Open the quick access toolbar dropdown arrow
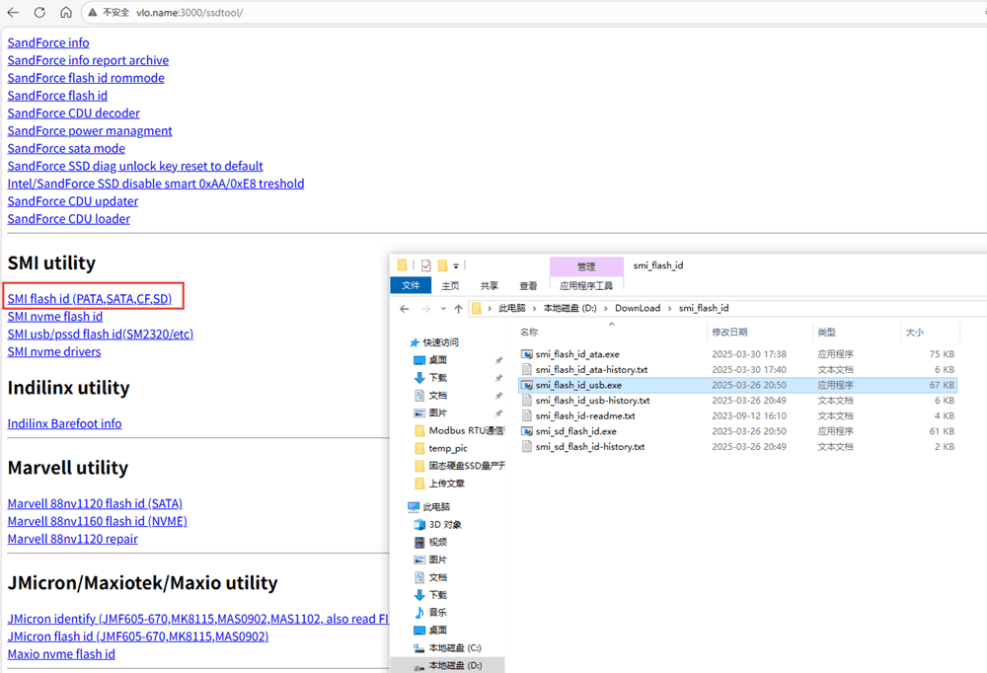987x673 pixels. pyautogui.click(x=456, y=265)
